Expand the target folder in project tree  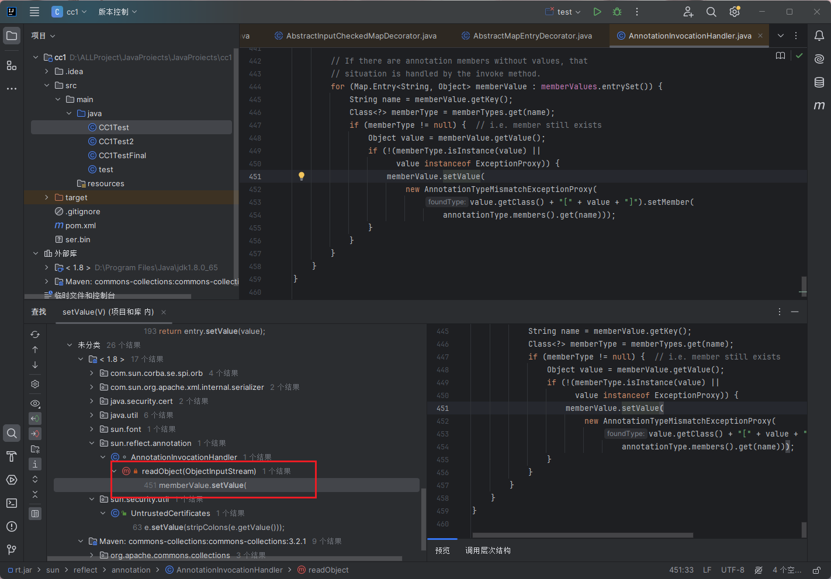tap(47, 197)
